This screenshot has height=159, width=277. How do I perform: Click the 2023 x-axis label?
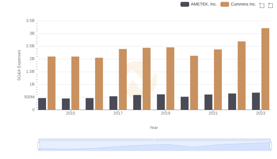(261, 113)
